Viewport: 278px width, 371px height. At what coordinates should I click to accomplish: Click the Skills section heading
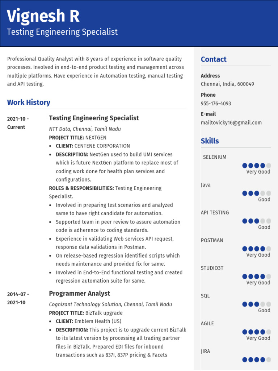210,141
